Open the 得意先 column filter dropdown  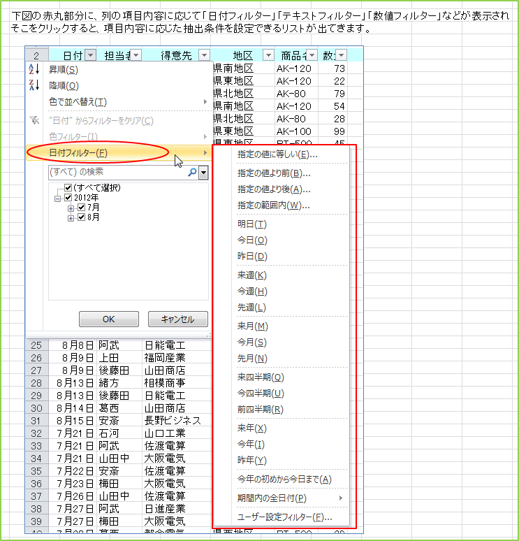coord(204,55)
